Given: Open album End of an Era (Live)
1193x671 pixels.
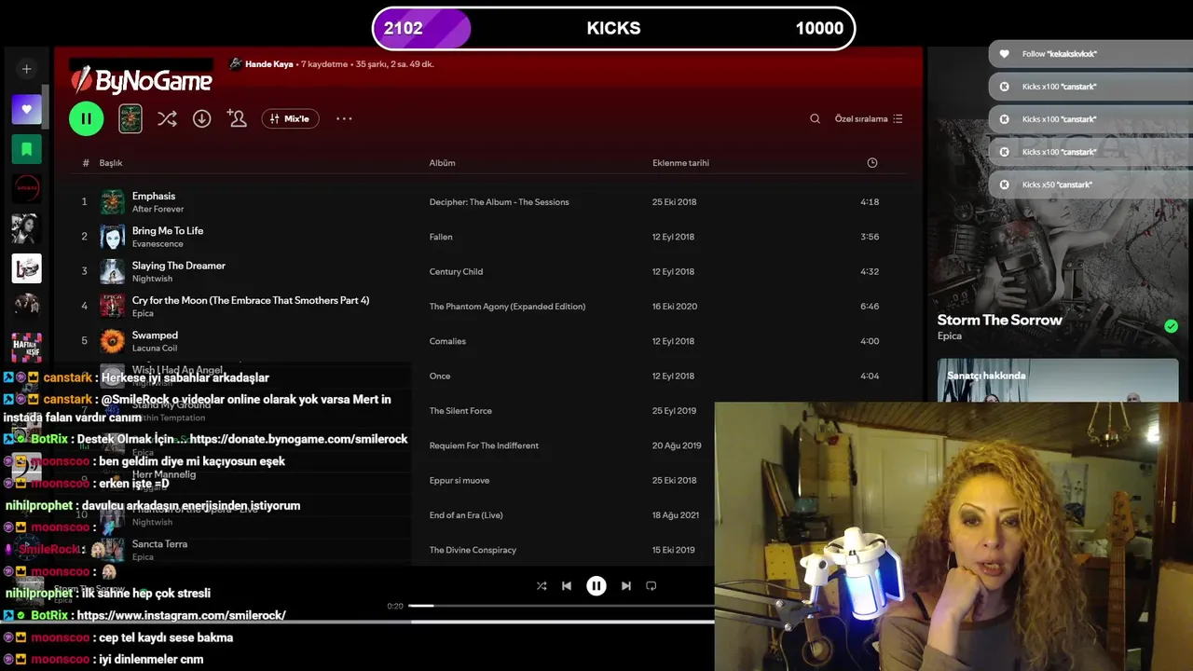Looking at the screenshot, I should [466, 515].
